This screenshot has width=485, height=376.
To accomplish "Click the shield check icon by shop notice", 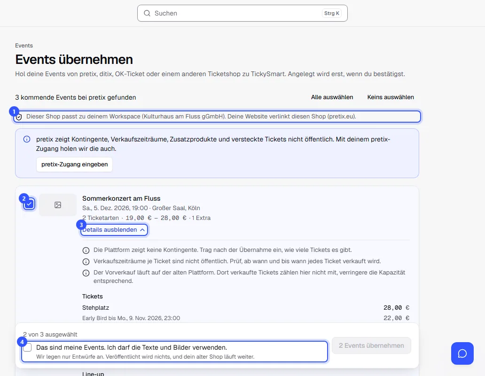I will 19,117.
